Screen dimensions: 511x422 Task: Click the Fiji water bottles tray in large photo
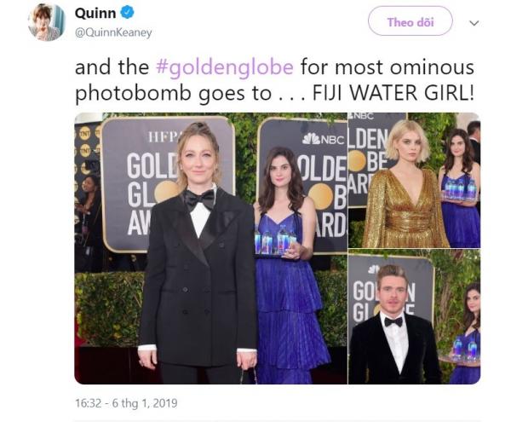tap(276, 241)
